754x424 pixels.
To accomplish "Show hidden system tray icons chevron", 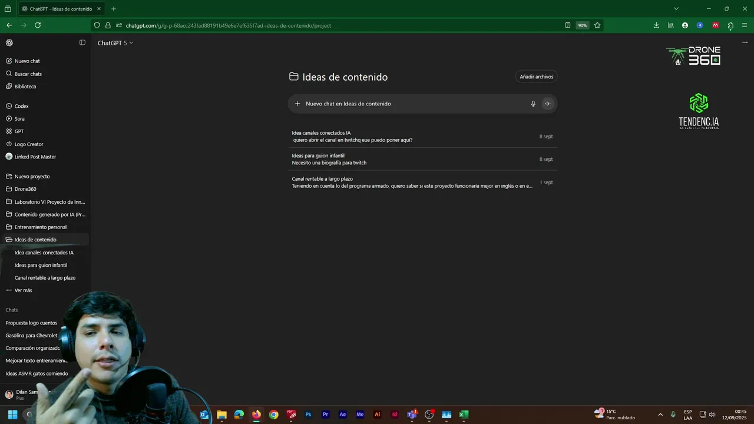I will (x=660, y=415).
